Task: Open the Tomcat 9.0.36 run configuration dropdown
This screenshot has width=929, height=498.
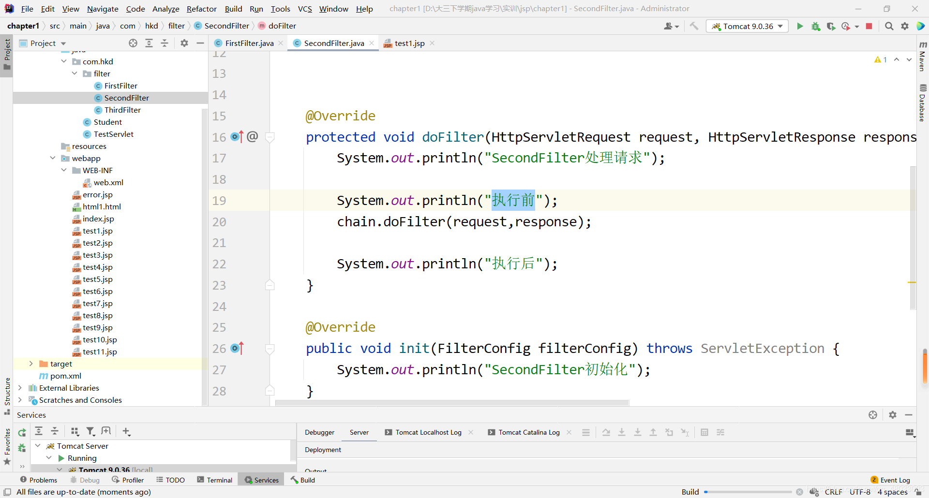Action: (x=748, y=26)
